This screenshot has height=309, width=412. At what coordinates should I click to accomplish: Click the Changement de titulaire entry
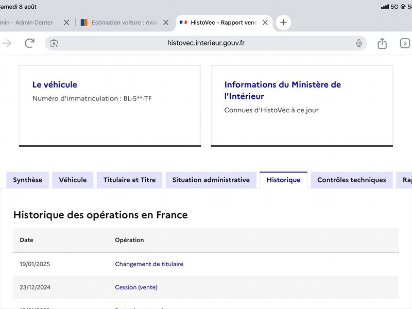(149, 264)
